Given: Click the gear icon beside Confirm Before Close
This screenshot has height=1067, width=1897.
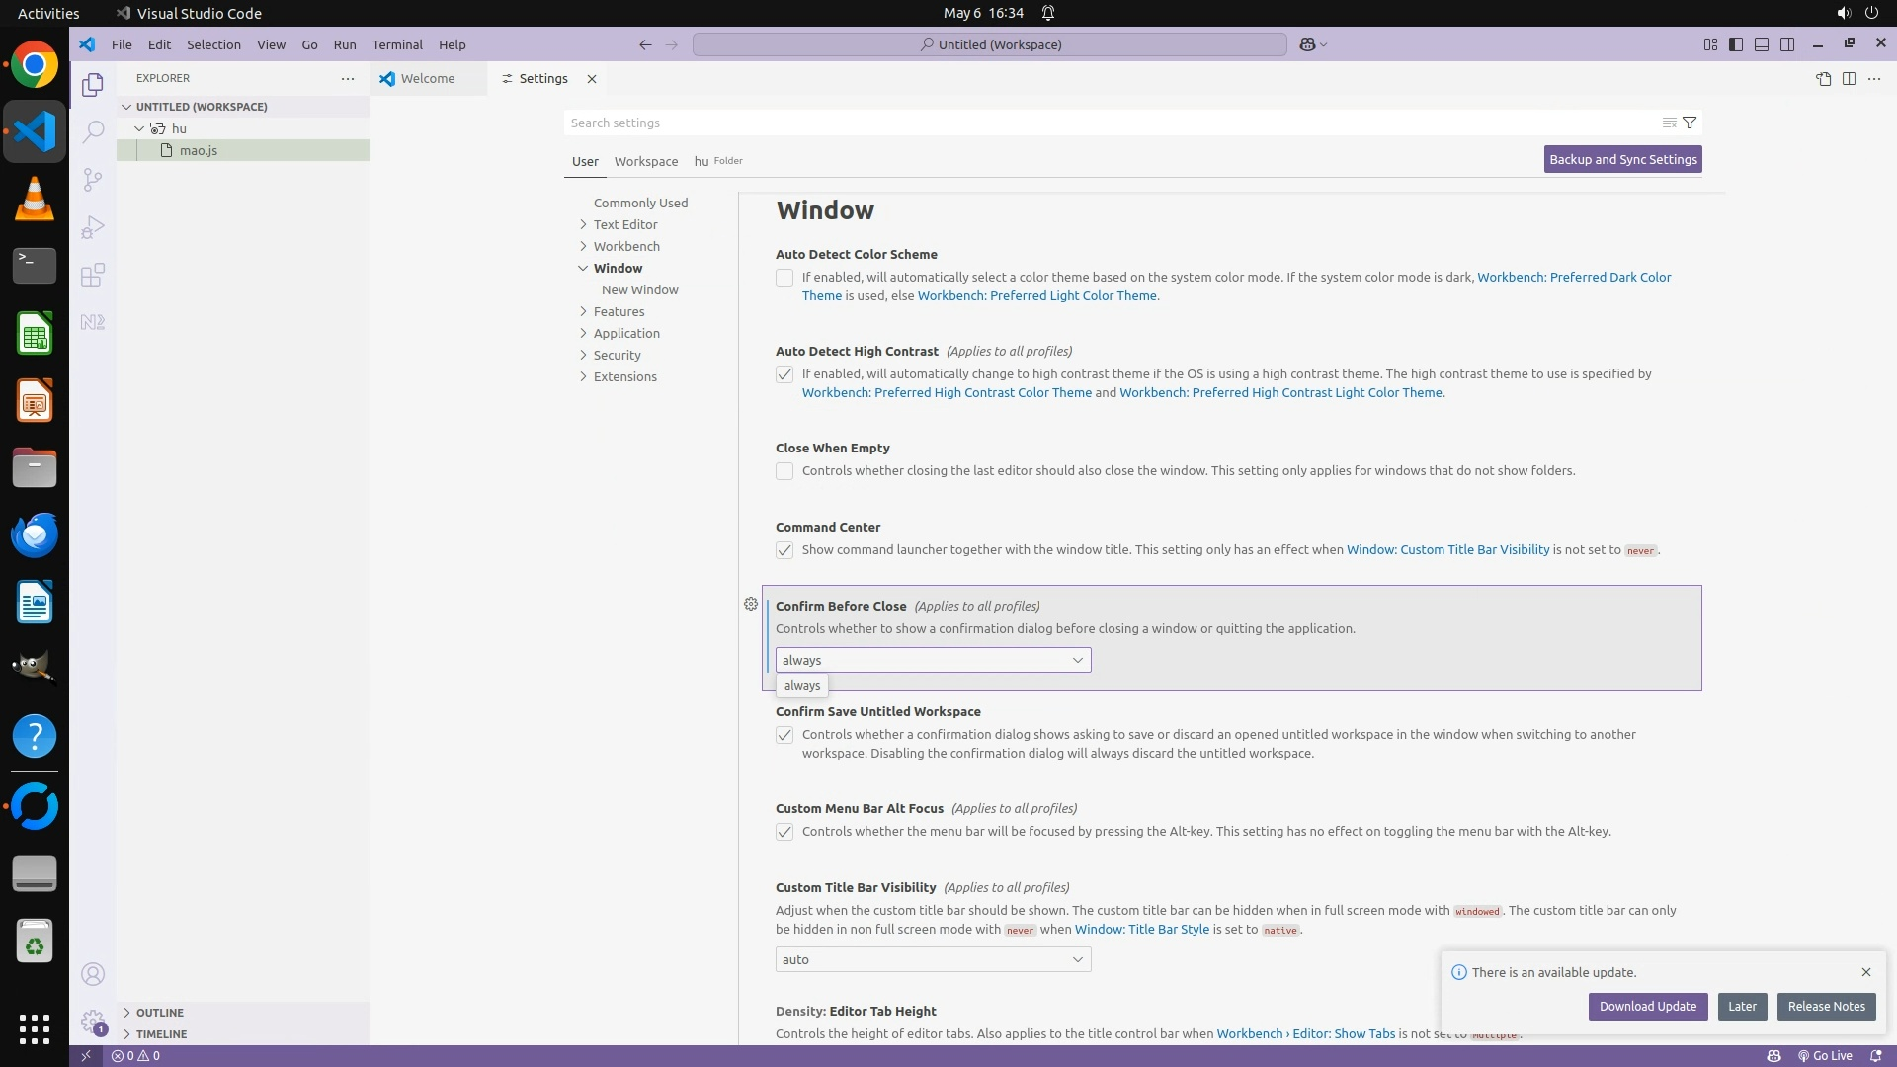Looking at the screenshot, I should (x=751, y=604).
